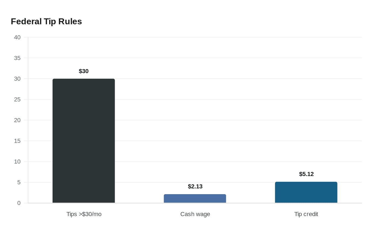Click the 15 y-axis tick label
This screenshot has height=237, width=378.
[x=17, y=141]
